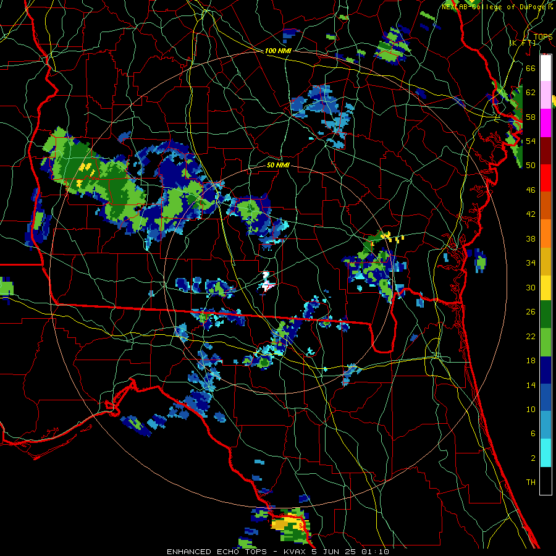Click the 66 scale label
The width and height of the screenshot is (556, 556).
(531, 68)
